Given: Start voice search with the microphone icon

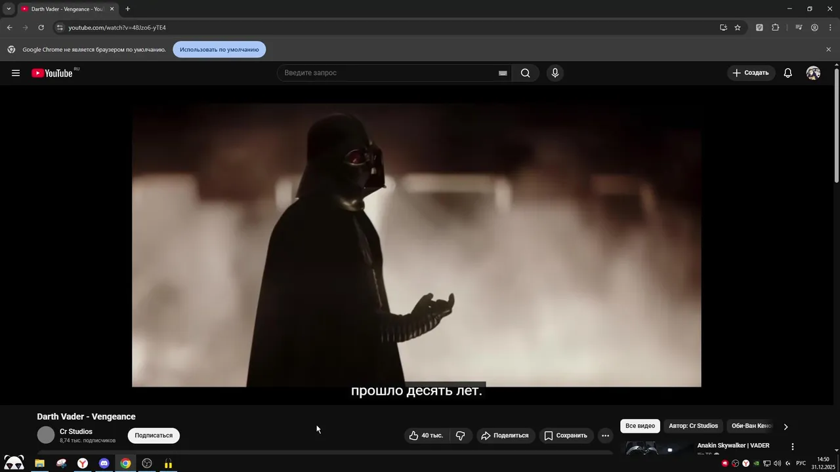Looking at the screenshot, I should (x=555, y=73).
